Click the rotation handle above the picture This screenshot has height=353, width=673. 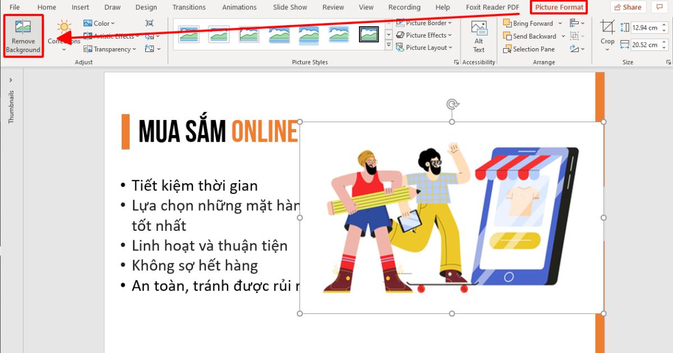452,104
